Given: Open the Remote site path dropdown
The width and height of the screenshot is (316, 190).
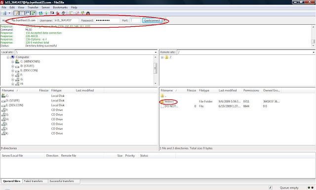Looking at the screenshot, I should pyautogui.click(x=314, y=52).
